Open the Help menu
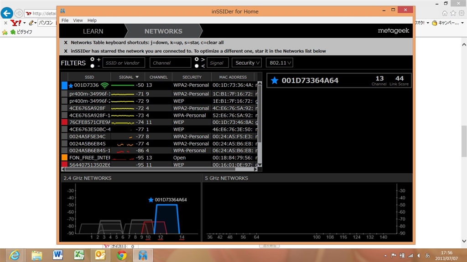The image size is (467, 262). (x=92, y=20)
